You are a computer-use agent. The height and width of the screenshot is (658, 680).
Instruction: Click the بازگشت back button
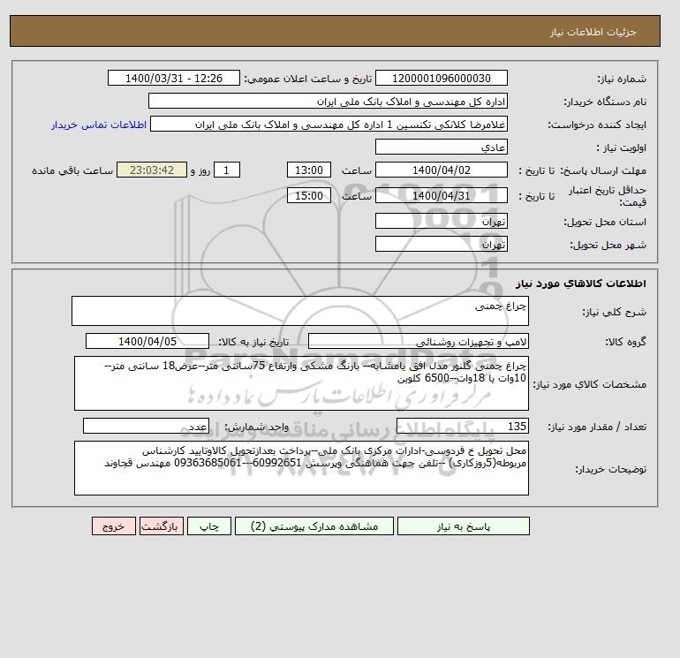(162, 526)
